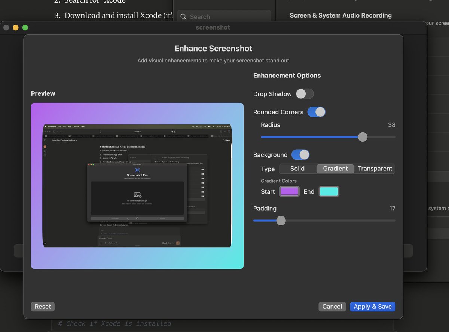Click the Padding value 17

(392, 209)
